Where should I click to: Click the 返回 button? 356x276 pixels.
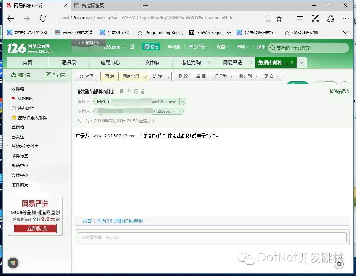(87, 77)
